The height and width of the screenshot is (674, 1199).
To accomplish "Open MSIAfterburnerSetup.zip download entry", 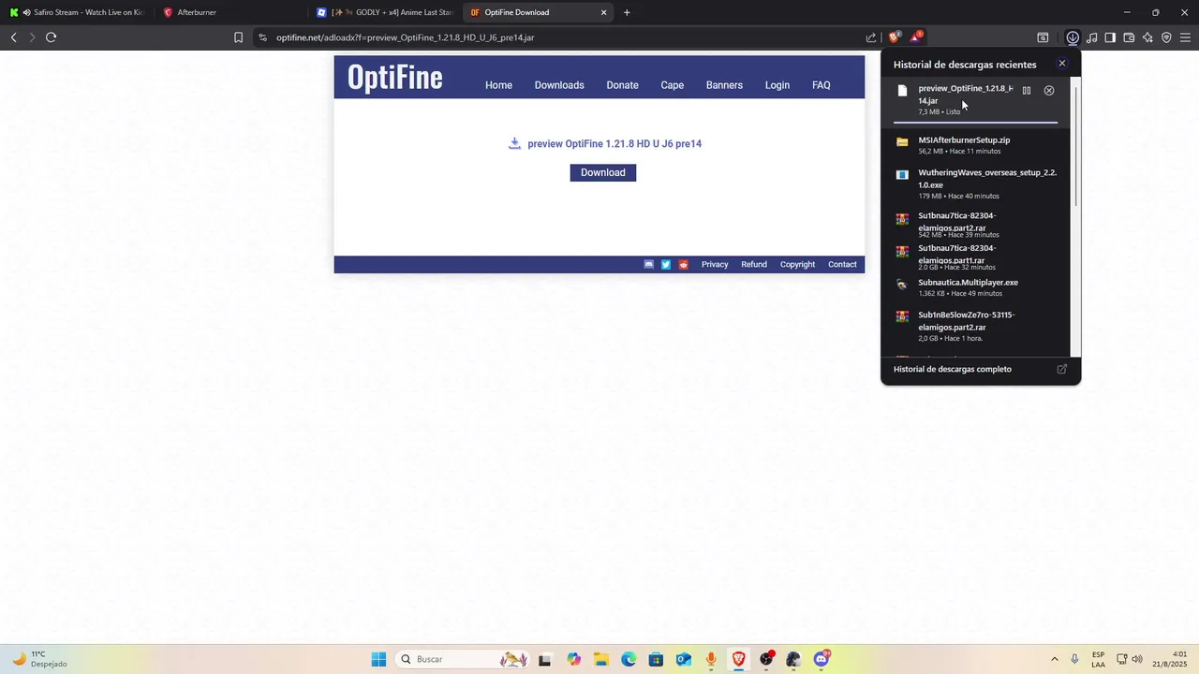I will tap(976, 145).
